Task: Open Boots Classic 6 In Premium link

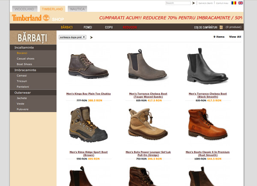Action: [208, 154]
